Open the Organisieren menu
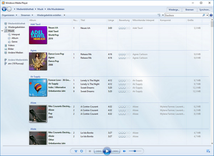The image size is (214, 156). tap(9, 15)
